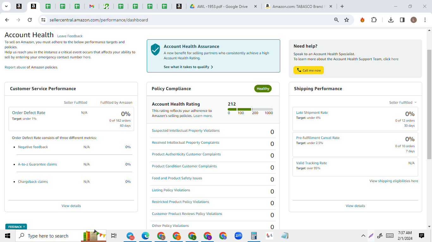Viewport: 432px width, 242px height.
Task: Click the Healthy status badge
Action: [263, 89]
